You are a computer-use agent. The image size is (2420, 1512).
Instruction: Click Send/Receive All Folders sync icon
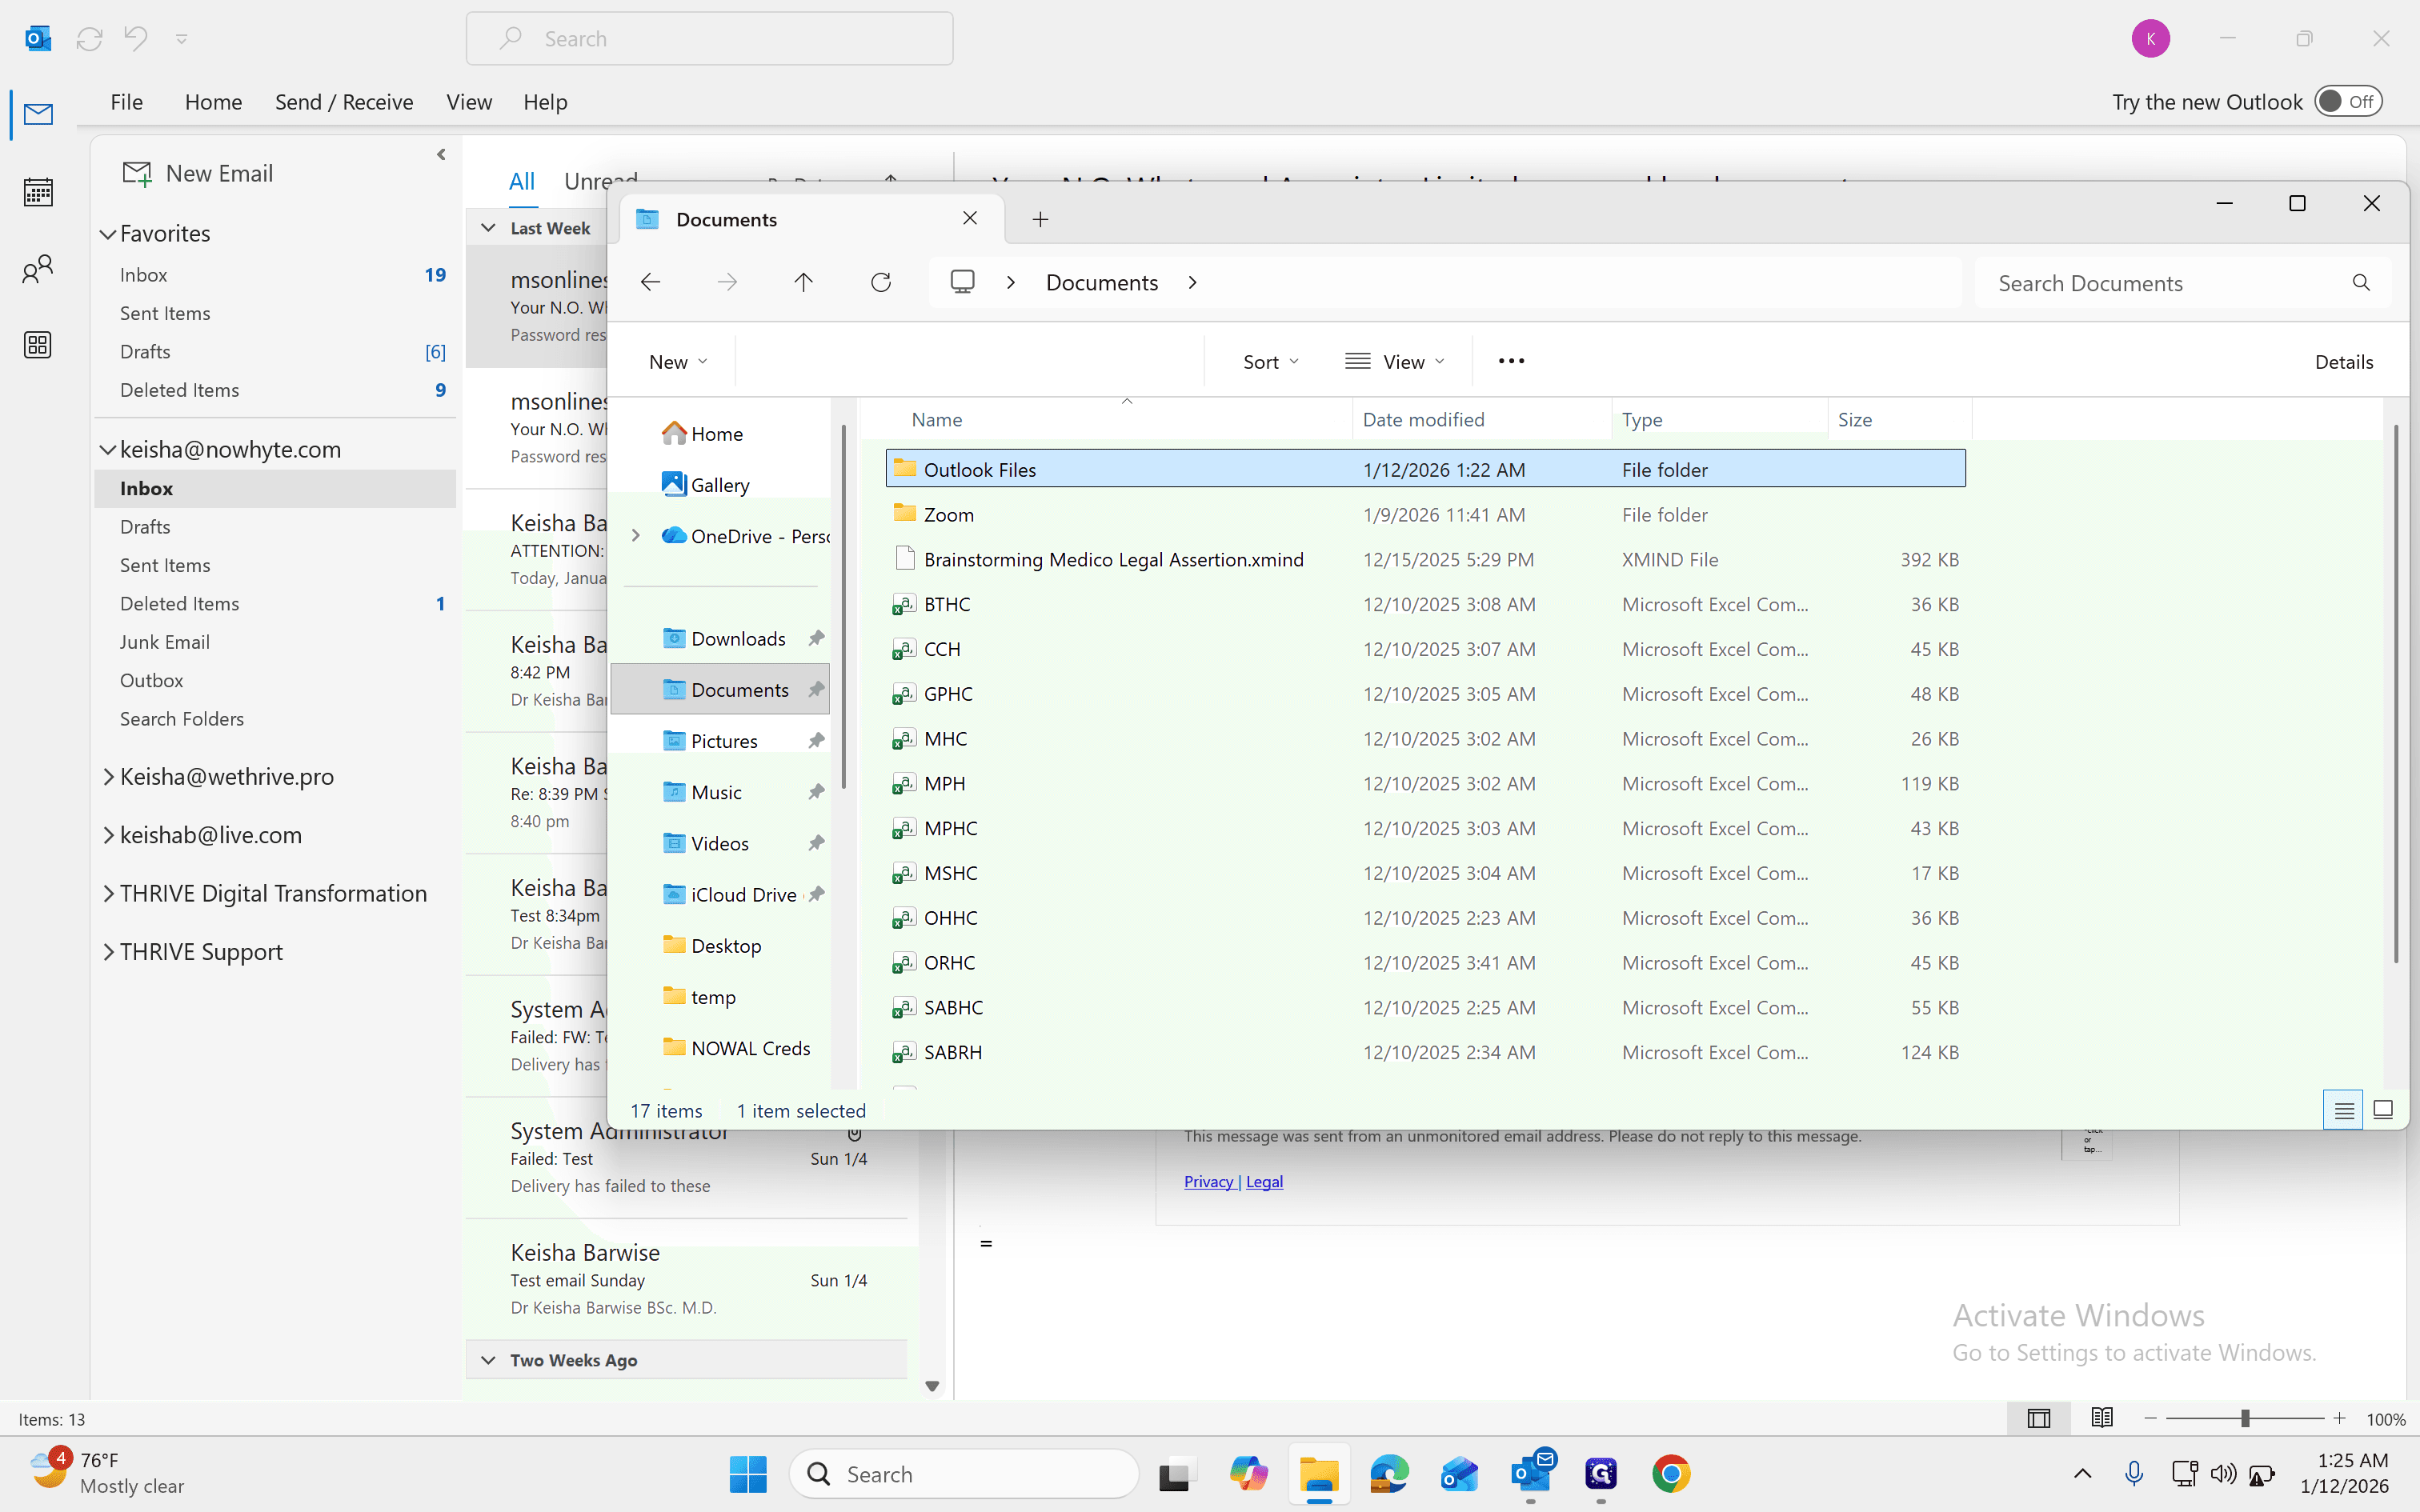[89, 39]
